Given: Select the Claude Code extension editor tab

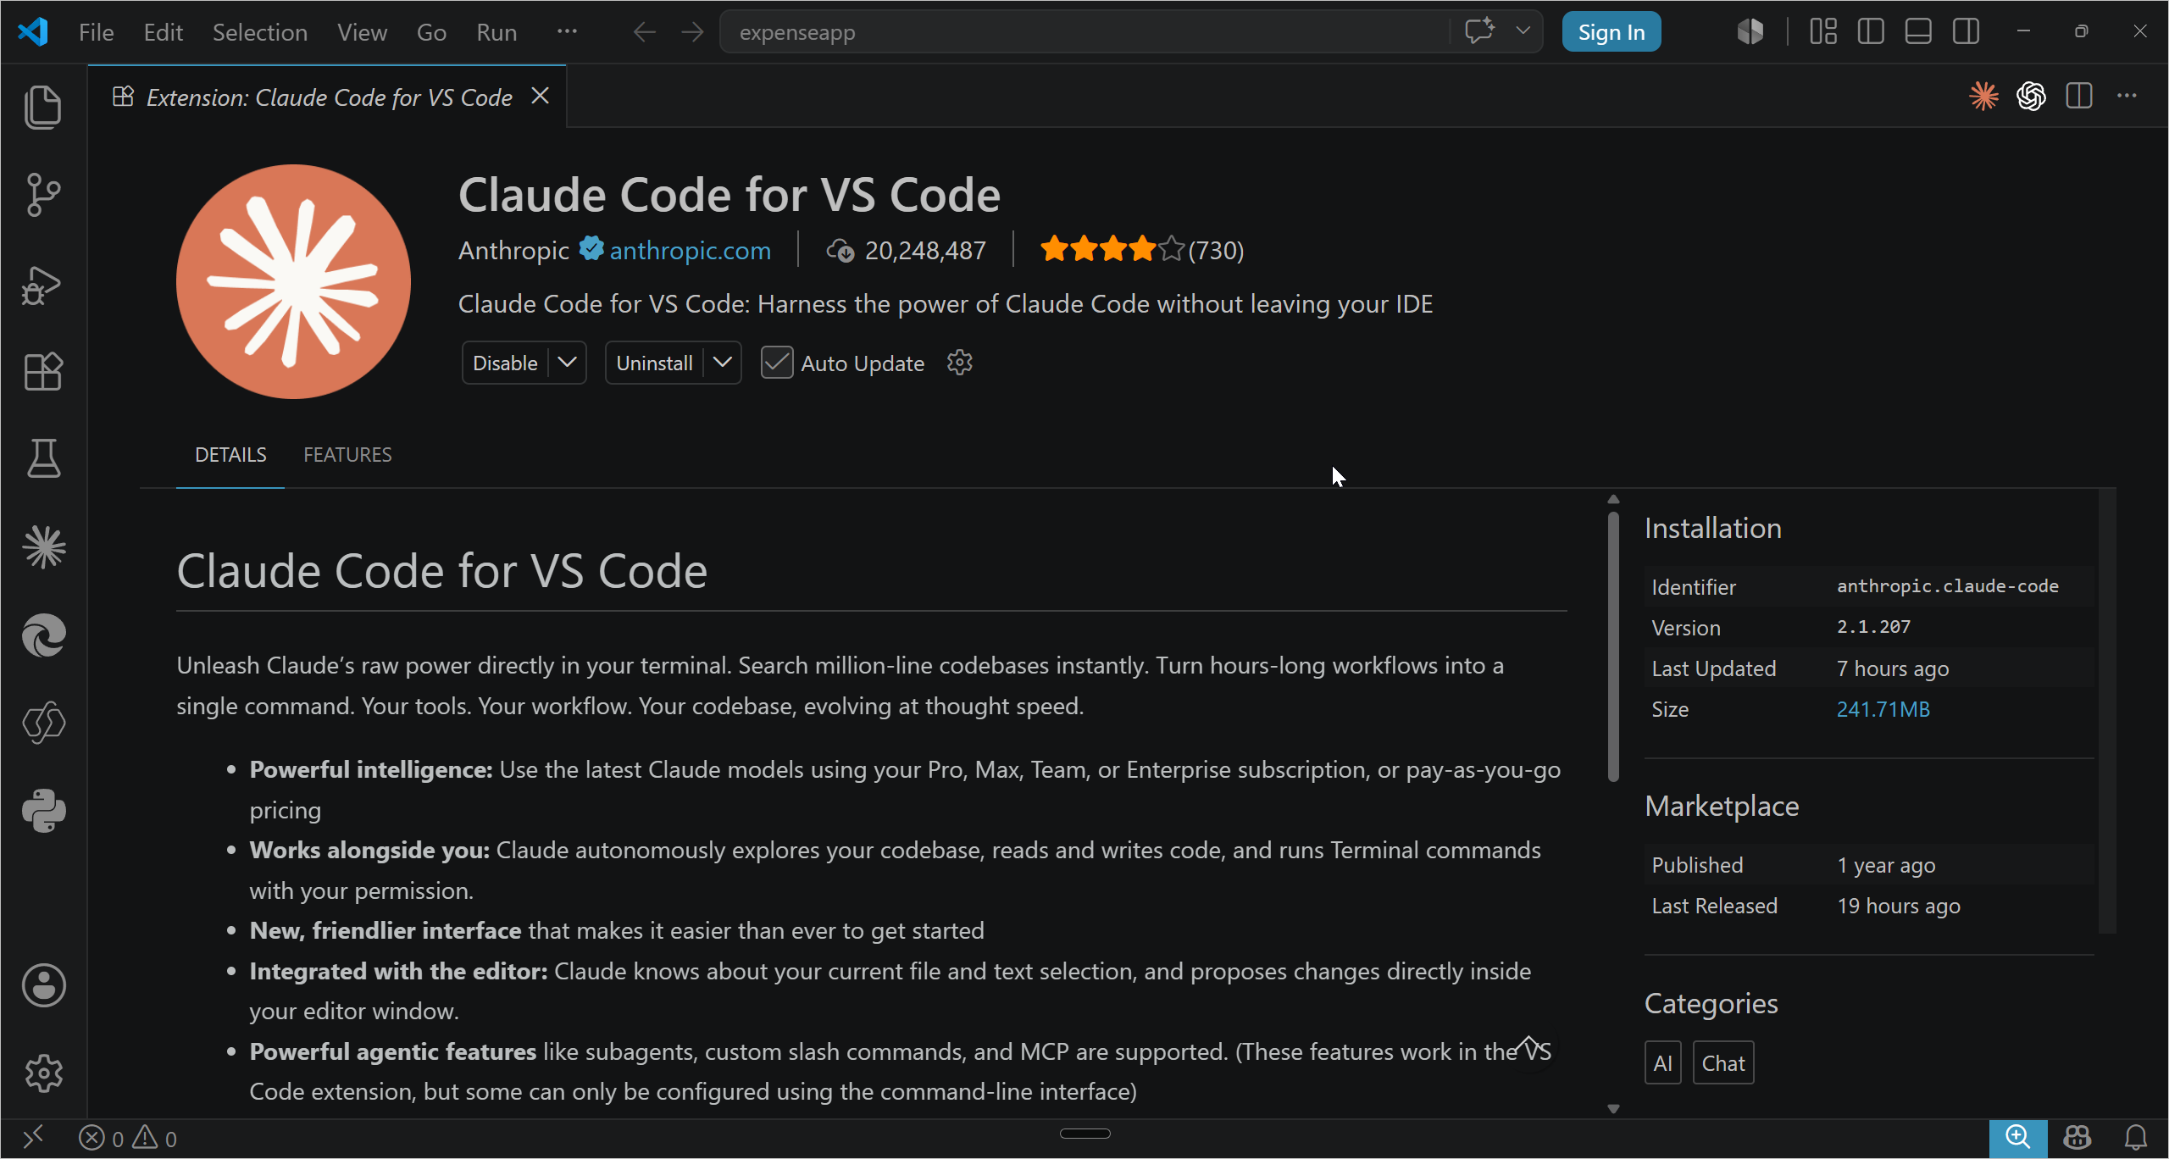Looking at the screenshot, I should point(329,97).
